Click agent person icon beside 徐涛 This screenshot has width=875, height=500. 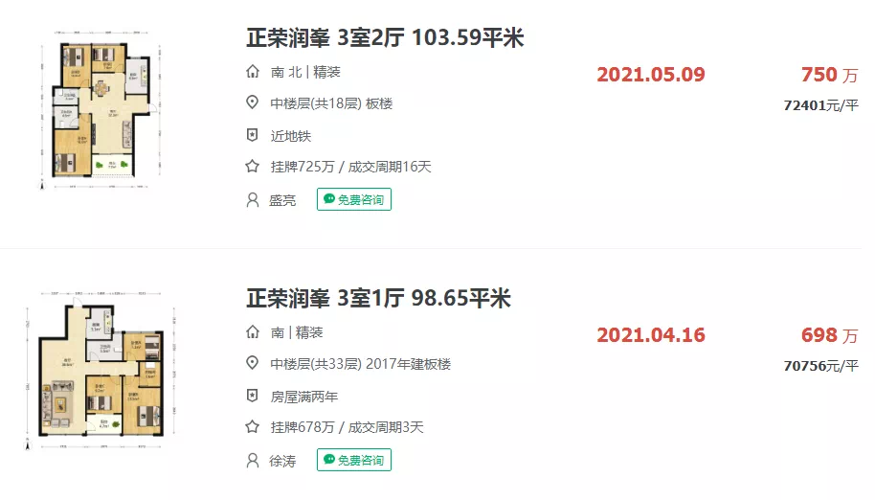pos(253,461)
